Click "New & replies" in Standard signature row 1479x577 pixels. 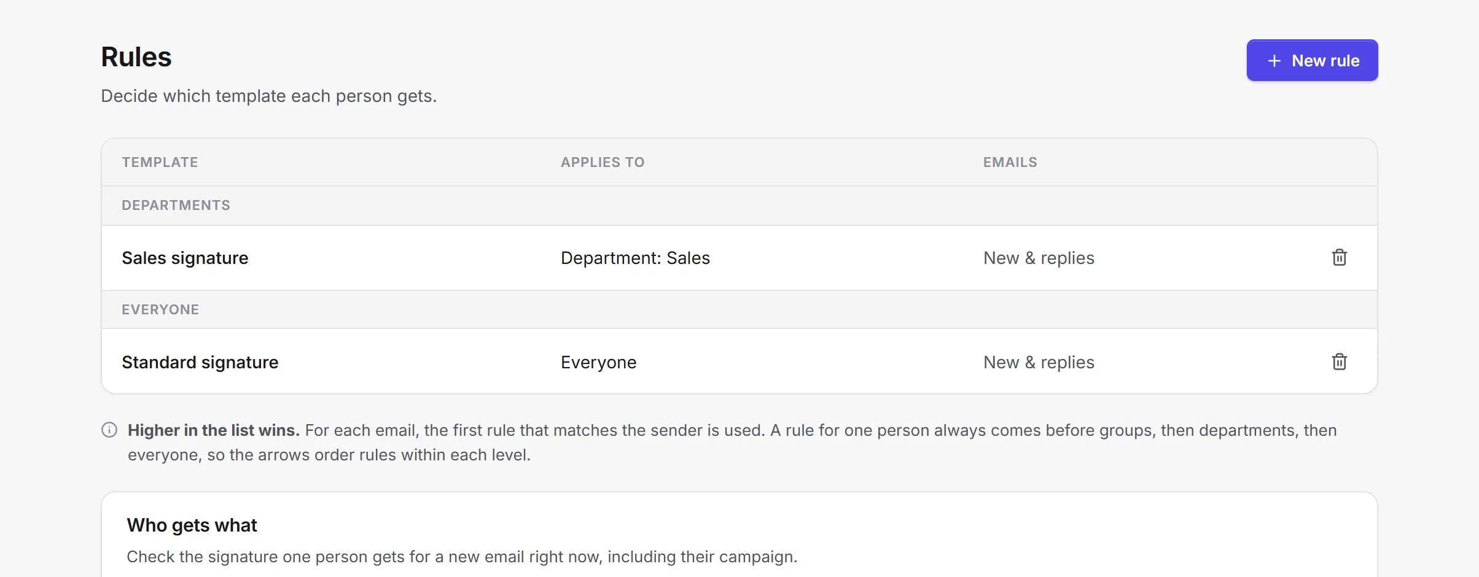click(x=1039, y=362)
